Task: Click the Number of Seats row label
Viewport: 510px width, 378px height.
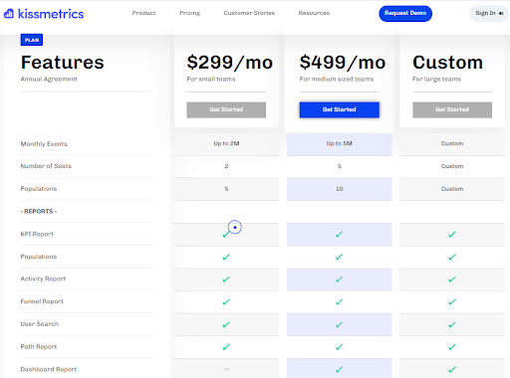Action: [x=46, y=166]
